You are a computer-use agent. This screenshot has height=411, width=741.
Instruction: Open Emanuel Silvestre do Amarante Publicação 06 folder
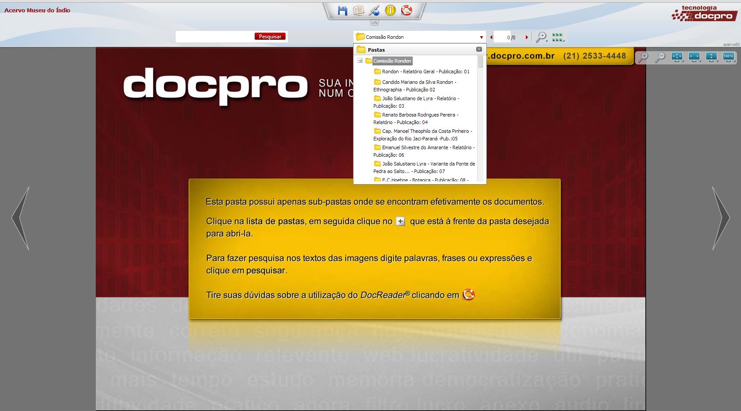coord(424,151)
